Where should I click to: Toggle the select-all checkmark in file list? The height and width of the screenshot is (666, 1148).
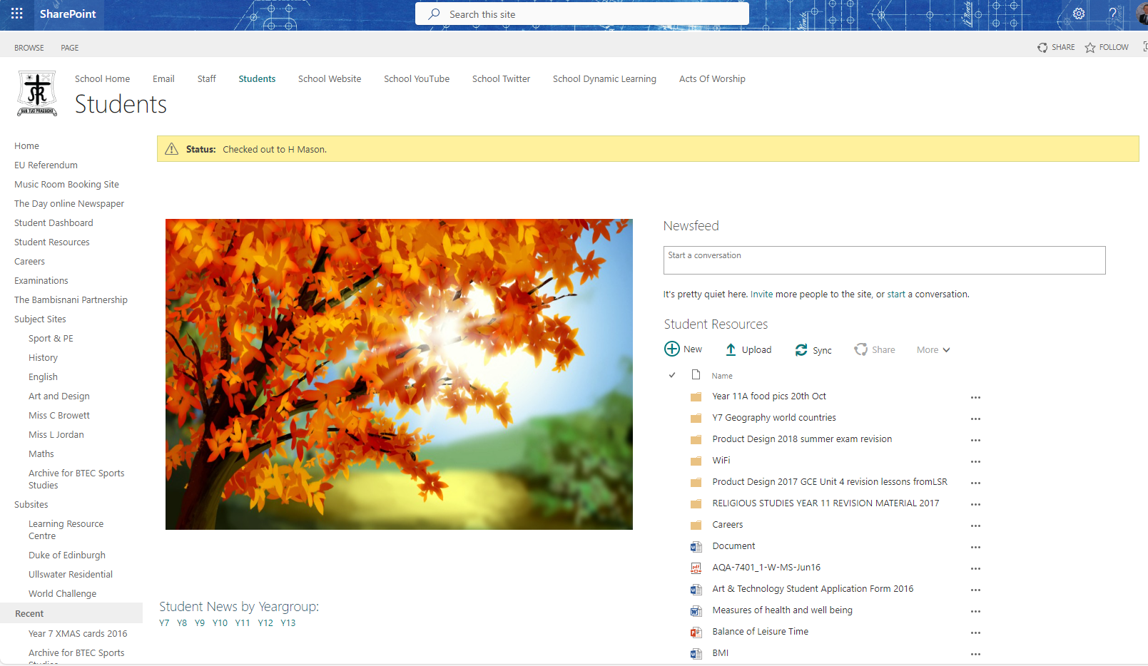tap(672, 375)
